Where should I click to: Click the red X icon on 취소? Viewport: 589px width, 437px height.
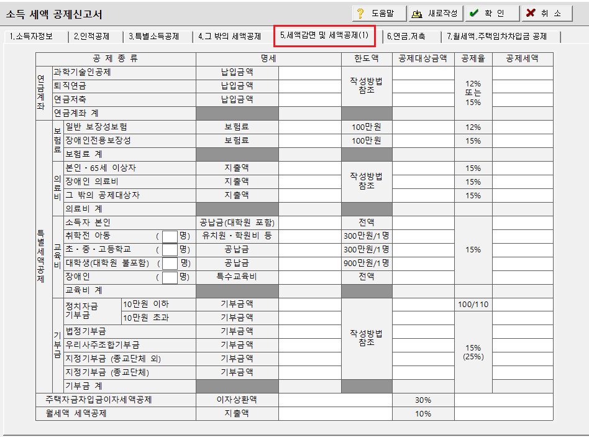tap(531, 13)
